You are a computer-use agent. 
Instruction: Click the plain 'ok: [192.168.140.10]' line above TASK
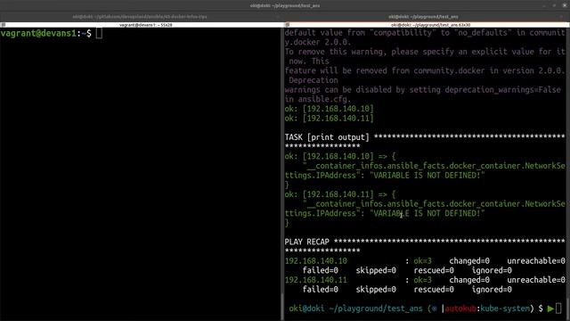pyautogui.click(x=329, y=109)
